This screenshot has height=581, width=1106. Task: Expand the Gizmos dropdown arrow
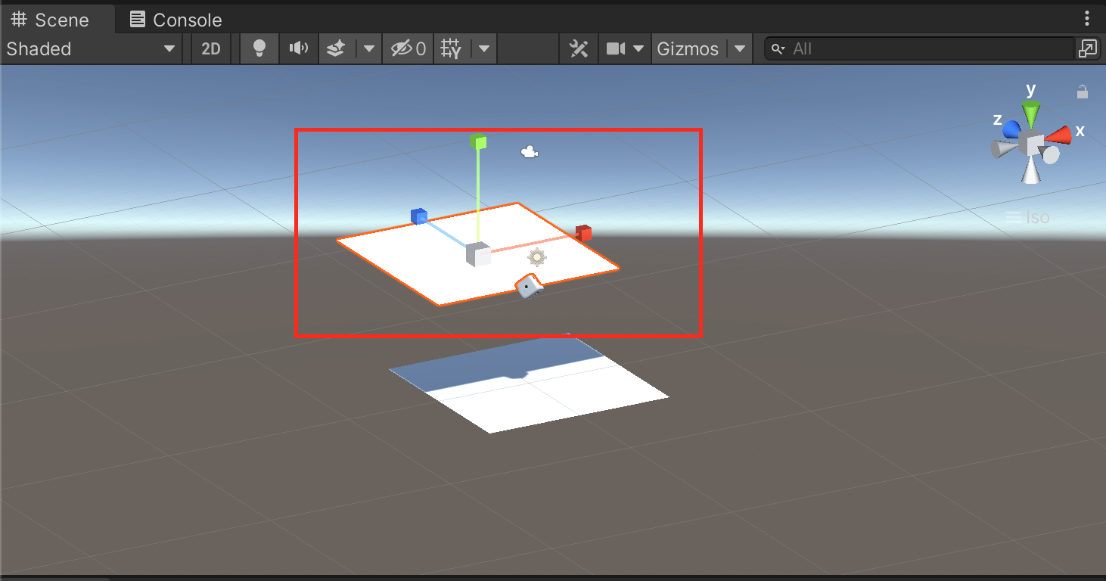point(740,49)
